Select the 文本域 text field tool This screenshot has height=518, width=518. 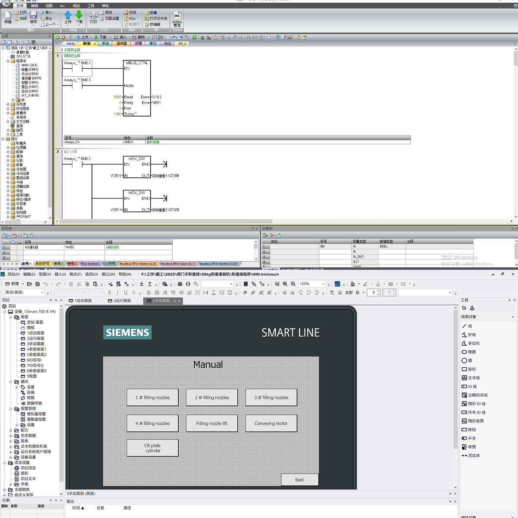[x=471, y=378]
